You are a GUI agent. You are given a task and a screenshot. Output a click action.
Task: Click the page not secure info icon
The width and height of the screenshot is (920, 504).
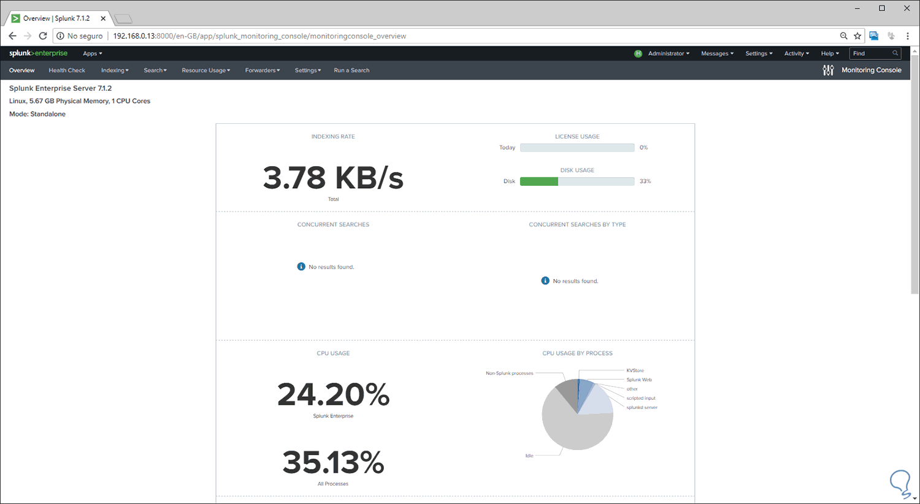pyautogui.click(x=59, y=36)
